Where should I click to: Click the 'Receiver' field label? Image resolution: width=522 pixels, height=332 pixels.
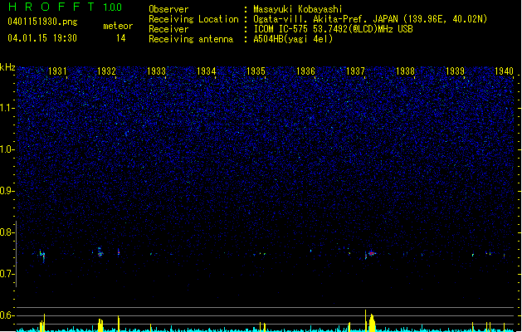[168, 29]
